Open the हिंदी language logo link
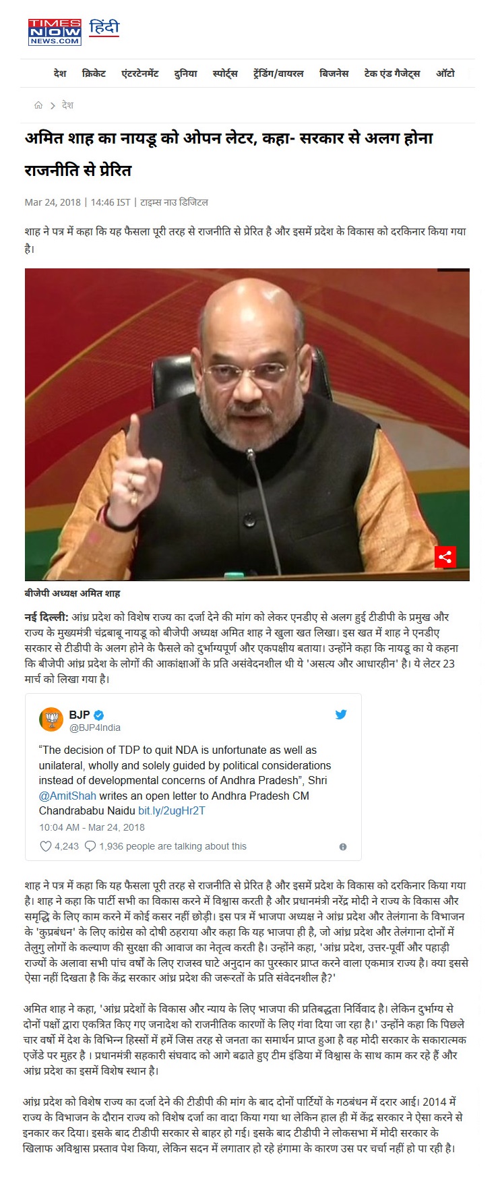500x1188 pixels. pyautogui.click(x=104, y=28)
